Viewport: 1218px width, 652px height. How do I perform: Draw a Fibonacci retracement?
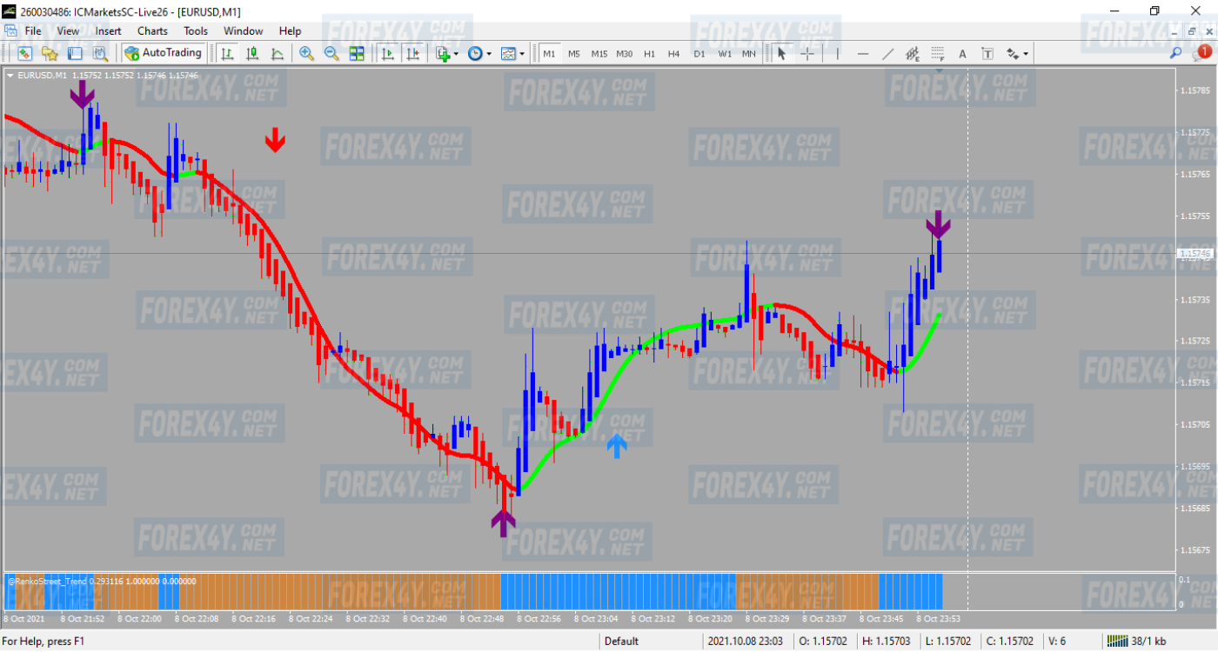tap(937, 53)
